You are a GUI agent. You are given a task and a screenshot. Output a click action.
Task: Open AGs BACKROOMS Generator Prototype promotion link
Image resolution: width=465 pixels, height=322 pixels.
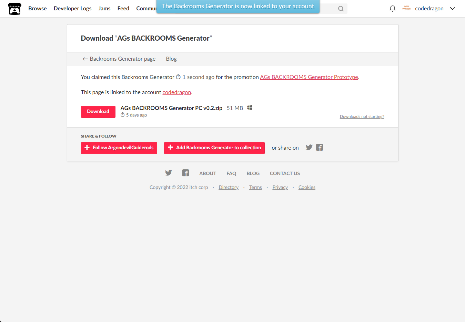(309, 77)
